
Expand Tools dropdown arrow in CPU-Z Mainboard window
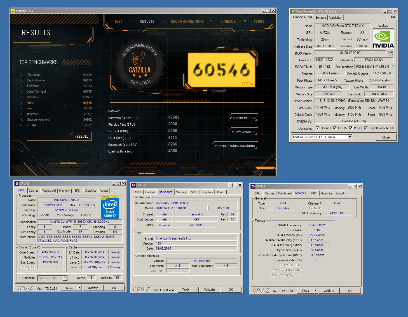pos(196,290)
